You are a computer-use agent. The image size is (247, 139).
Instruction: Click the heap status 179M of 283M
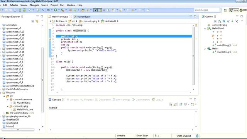coord(183,136)
